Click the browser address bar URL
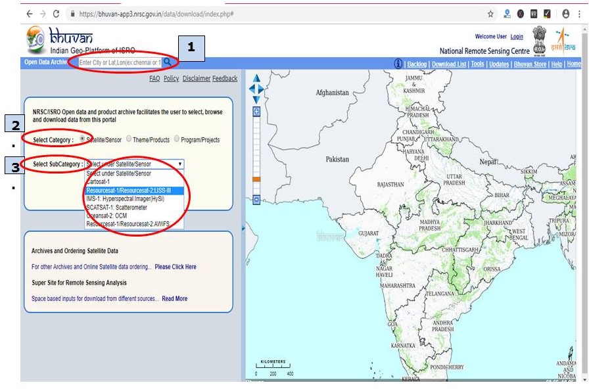589x391 pixels. [156, 14]
